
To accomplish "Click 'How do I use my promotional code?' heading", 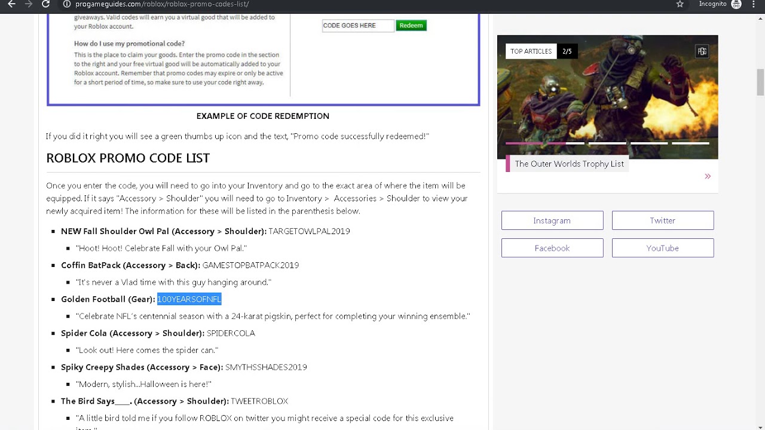I will tap(129, 44).
